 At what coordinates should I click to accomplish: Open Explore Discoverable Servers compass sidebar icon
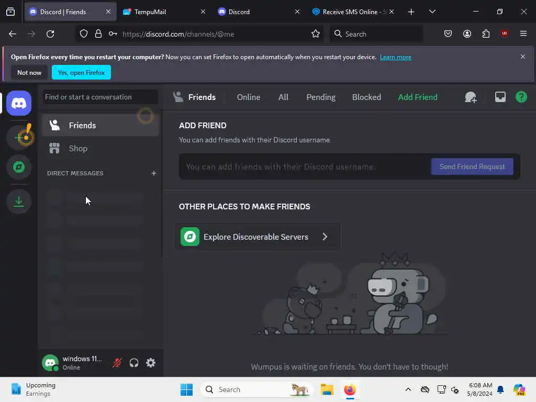(19, 167)
